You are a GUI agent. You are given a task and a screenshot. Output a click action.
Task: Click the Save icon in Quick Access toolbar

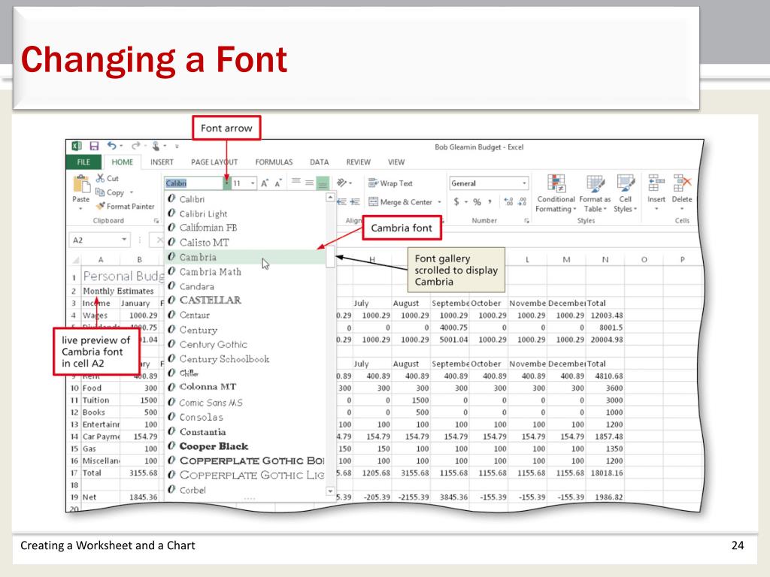coord(94,146)
